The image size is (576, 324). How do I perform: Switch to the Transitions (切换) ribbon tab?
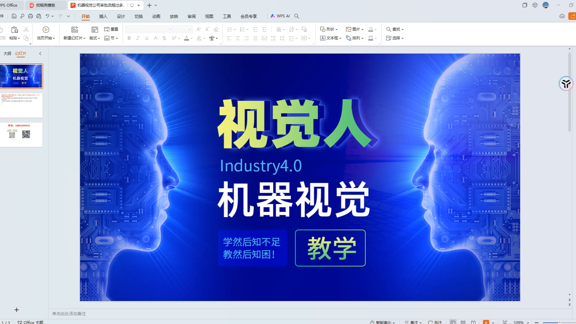tap(138, 16)
